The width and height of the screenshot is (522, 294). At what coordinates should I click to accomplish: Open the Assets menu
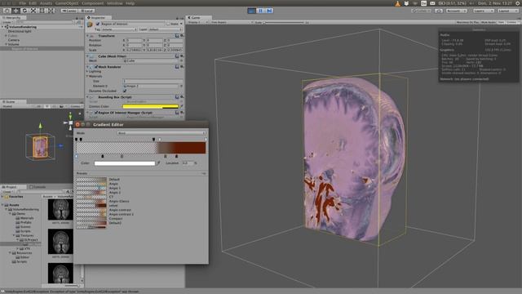tap(46, 3)
